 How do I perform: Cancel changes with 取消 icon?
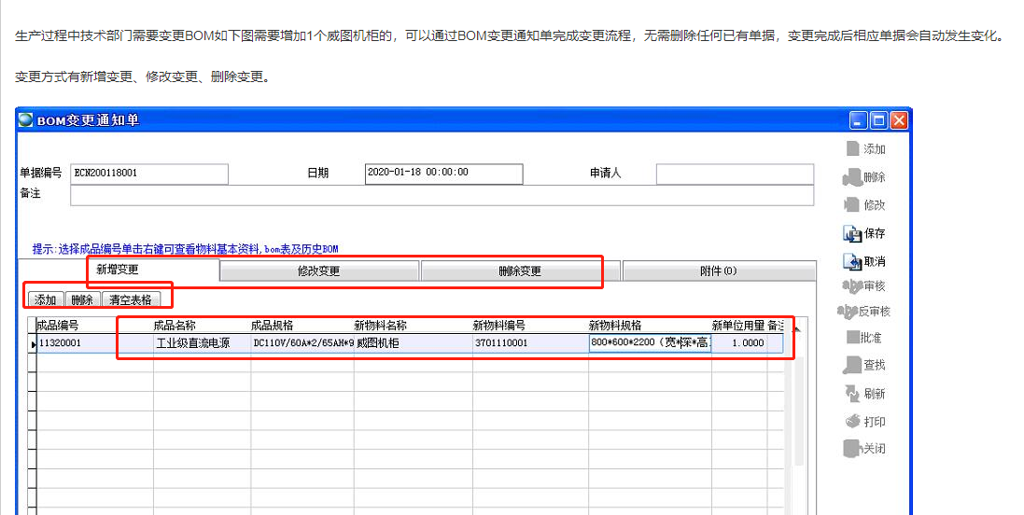852,262
